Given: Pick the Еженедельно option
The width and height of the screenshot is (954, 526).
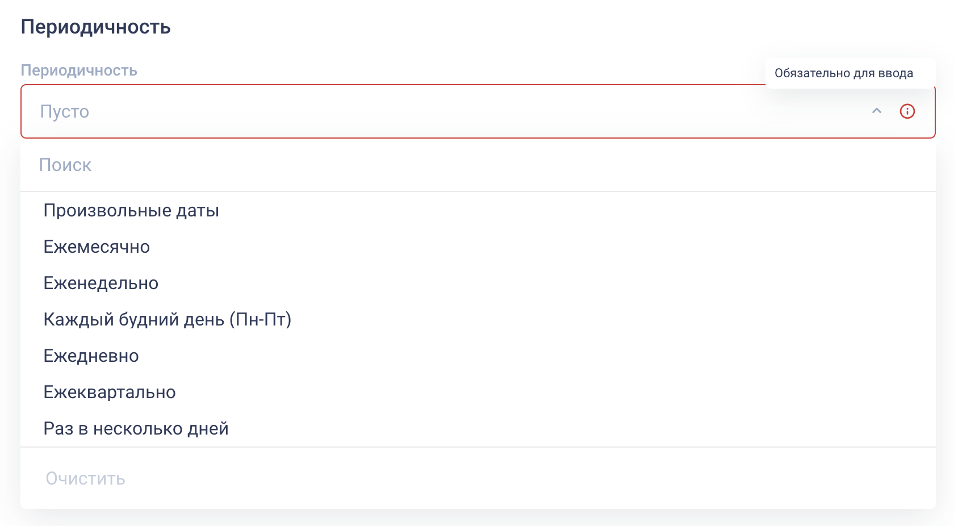Looking at the screenshot, I should [101, 283].
